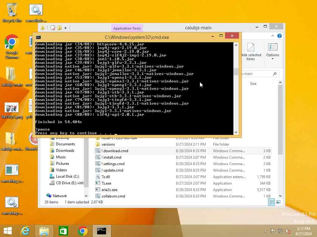Open Action Center flag tray icon
The image size is (317, 237).
point(273,231)
